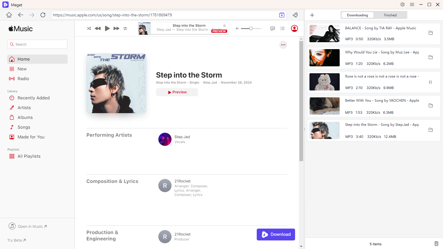Open the hamburger menu in the title bar

[412, 5]
